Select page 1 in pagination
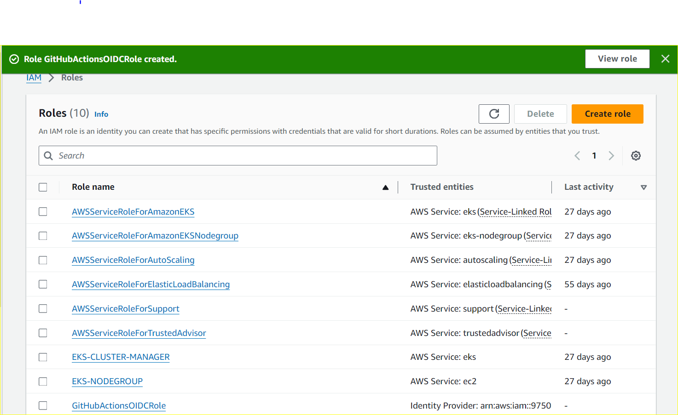This screenshot has width=678, height=415. pos(594,156)
